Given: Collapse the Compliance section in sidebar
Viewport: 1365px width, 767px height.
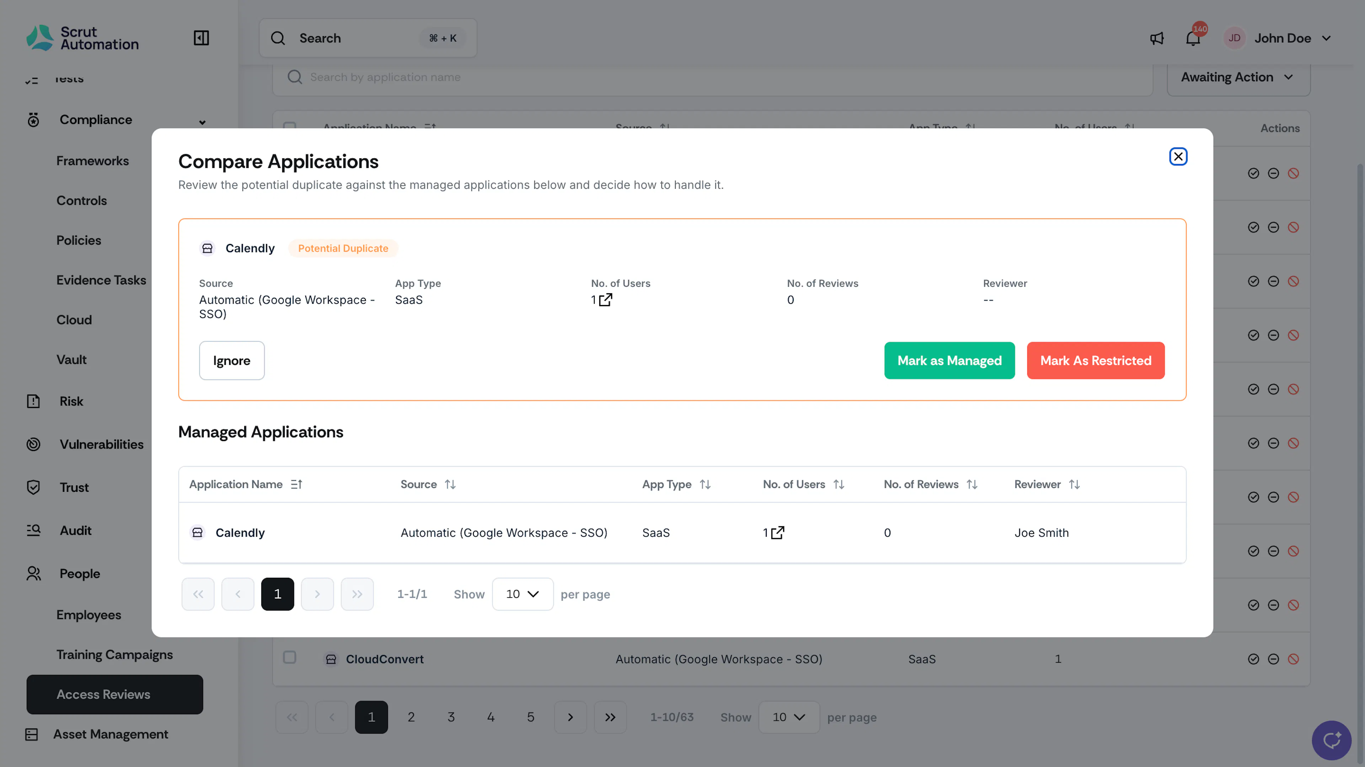Looking at the screenshot, I should pos(202,122).
